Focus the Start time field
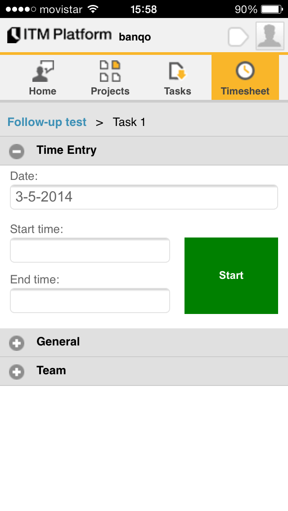Image resolution: width=288 pixels, height=511 pixels. click(x=90, y=250)
